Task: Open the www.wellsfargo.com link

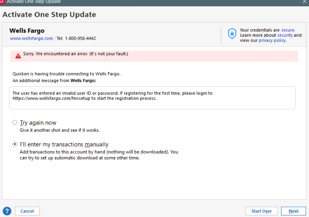Action: (x=31, y=38)
